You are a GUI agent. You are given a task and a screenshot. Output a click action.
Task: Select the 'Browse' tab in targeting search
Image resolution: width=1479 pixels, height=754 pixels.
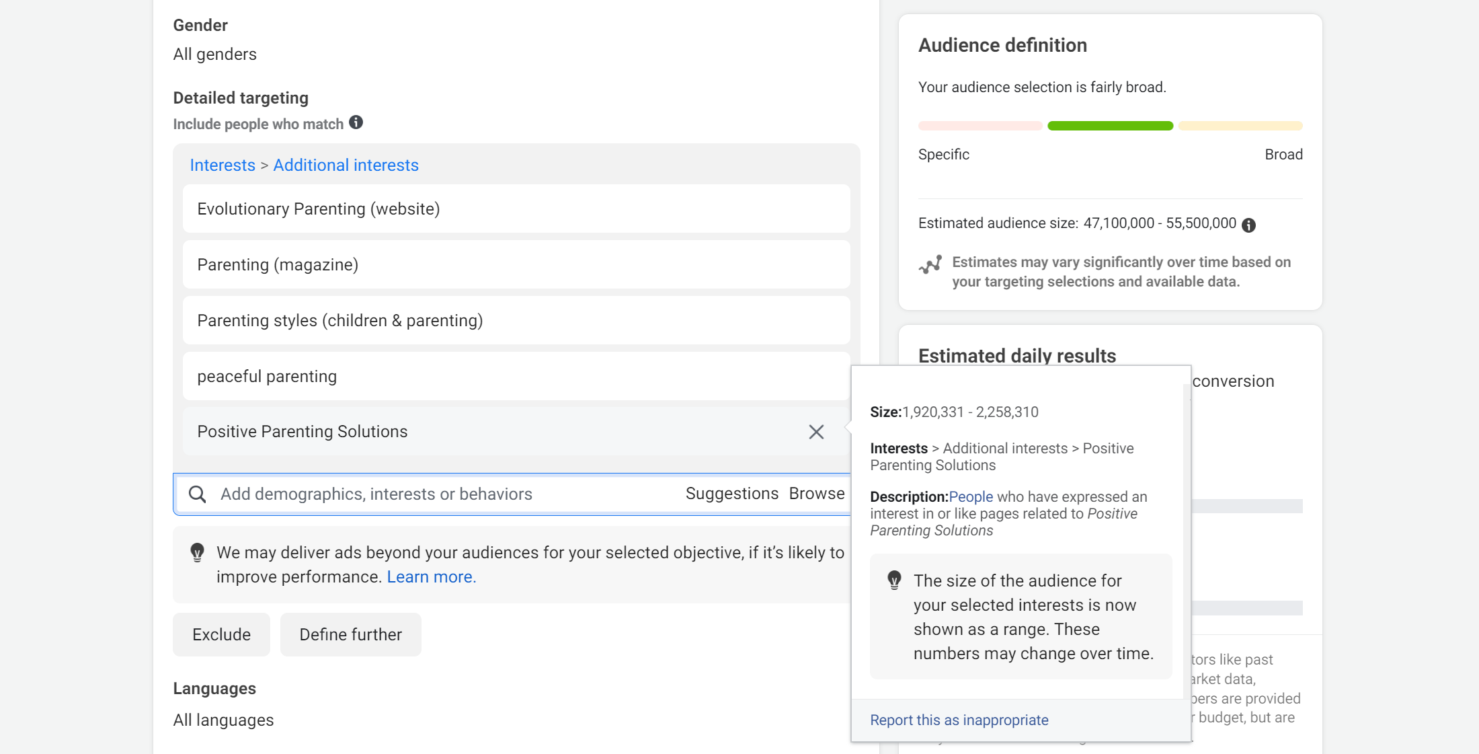[x=816, y=494]
